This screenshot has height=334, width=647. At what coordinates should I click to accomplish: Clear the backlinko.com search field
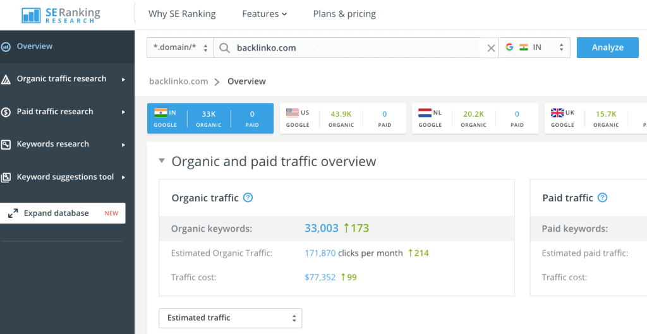pos(491,48)
